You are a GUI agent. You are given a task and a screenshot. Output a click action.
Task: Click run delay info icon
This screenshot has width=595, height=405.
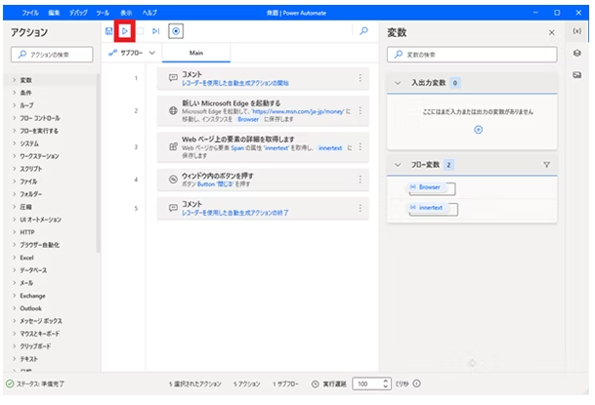[416, 384]
